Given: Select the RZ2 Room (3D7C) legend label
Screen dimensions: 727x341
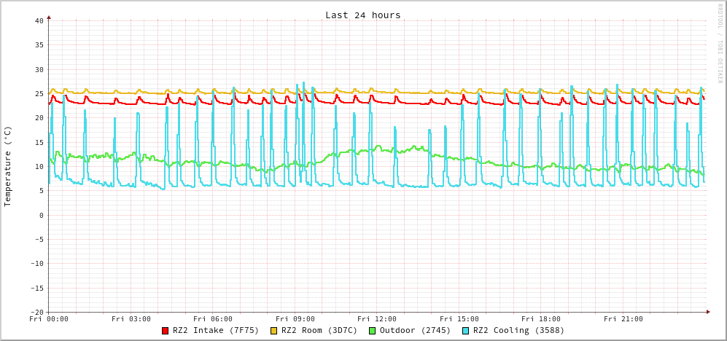Looking at the screenshot, I should (x=319, y=330).
